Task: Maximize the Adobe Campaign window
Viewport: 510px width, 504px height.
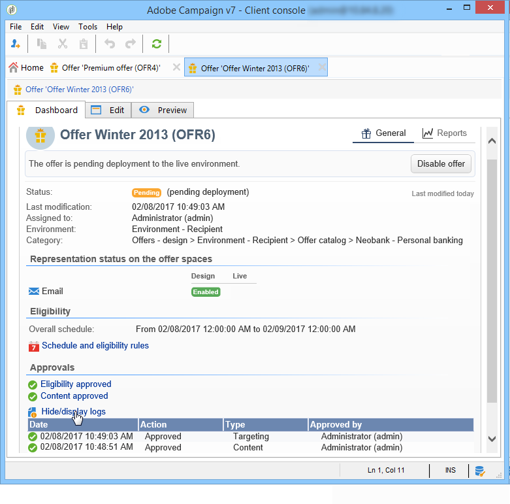Action: click(x=467, y=8)
